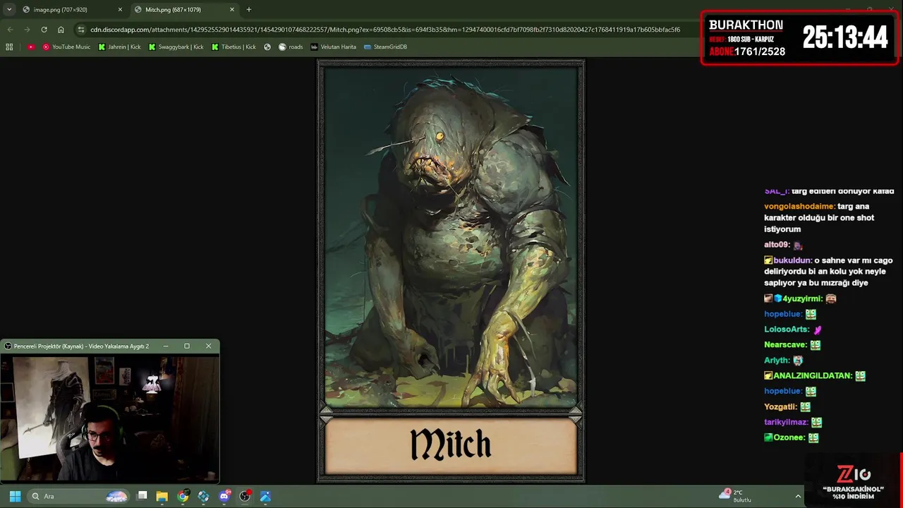Click the Ara taskbar search box
Image resolution: width=903 pixels, height=508 pixels.
[x=79, y=496]
